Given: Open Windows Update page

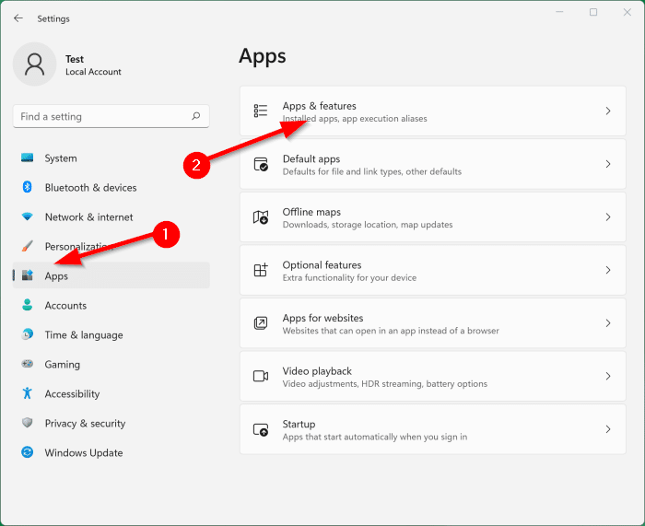Looking at the screenshot, I should coord(111,452).
